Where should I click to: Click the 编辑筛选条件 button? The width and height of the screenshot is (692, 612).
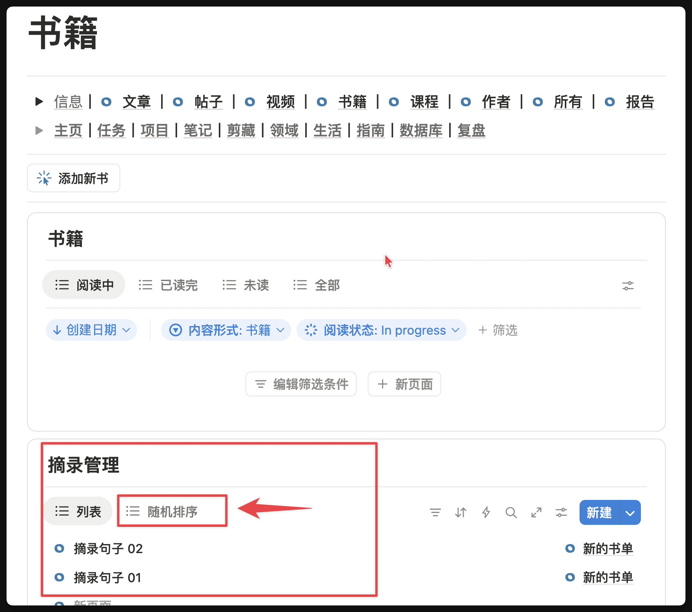tap(301, 384)
